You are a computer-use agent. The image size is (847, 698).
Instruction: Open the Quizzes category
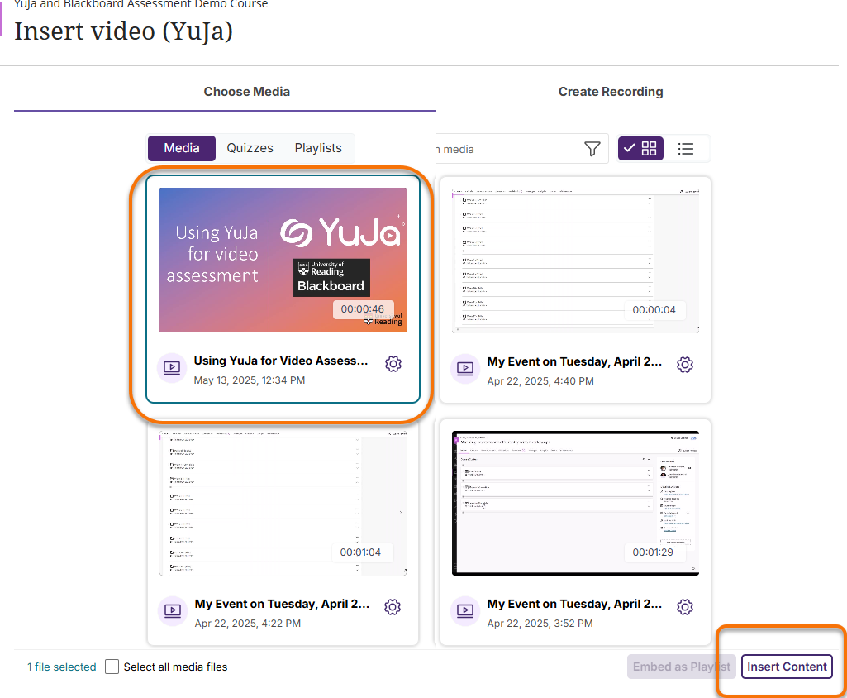point(250,148)
